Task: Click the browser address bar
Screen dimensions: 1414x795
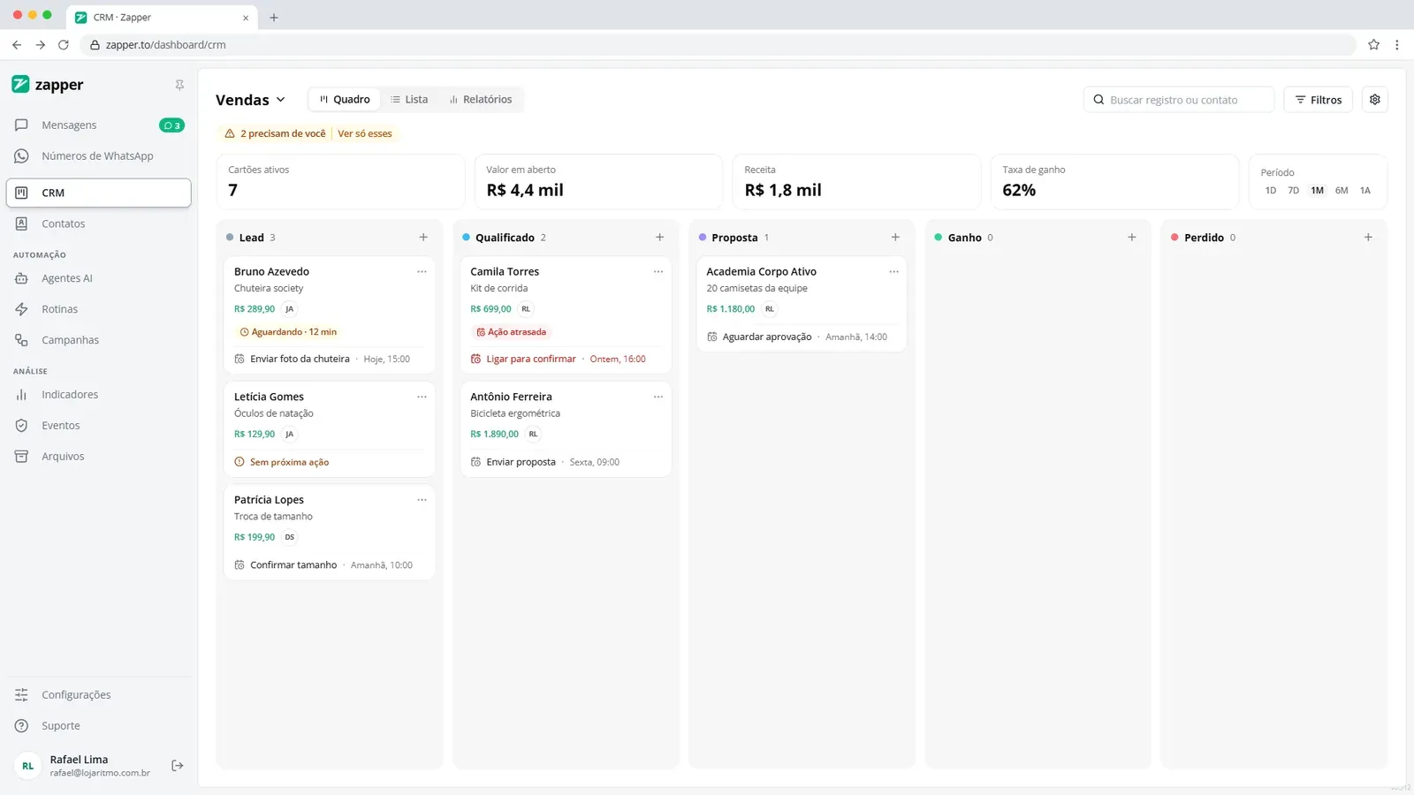Action: [x=718, y=45]
